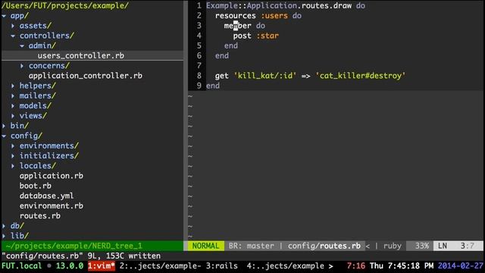
Task: Collapse the admin/ folder arrow
Action: coord(22,45)
